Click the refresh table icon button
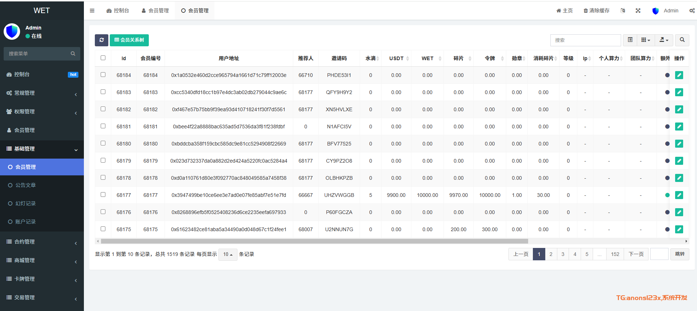Viewport: 697px width, 311px height. [x=101, y=40]
